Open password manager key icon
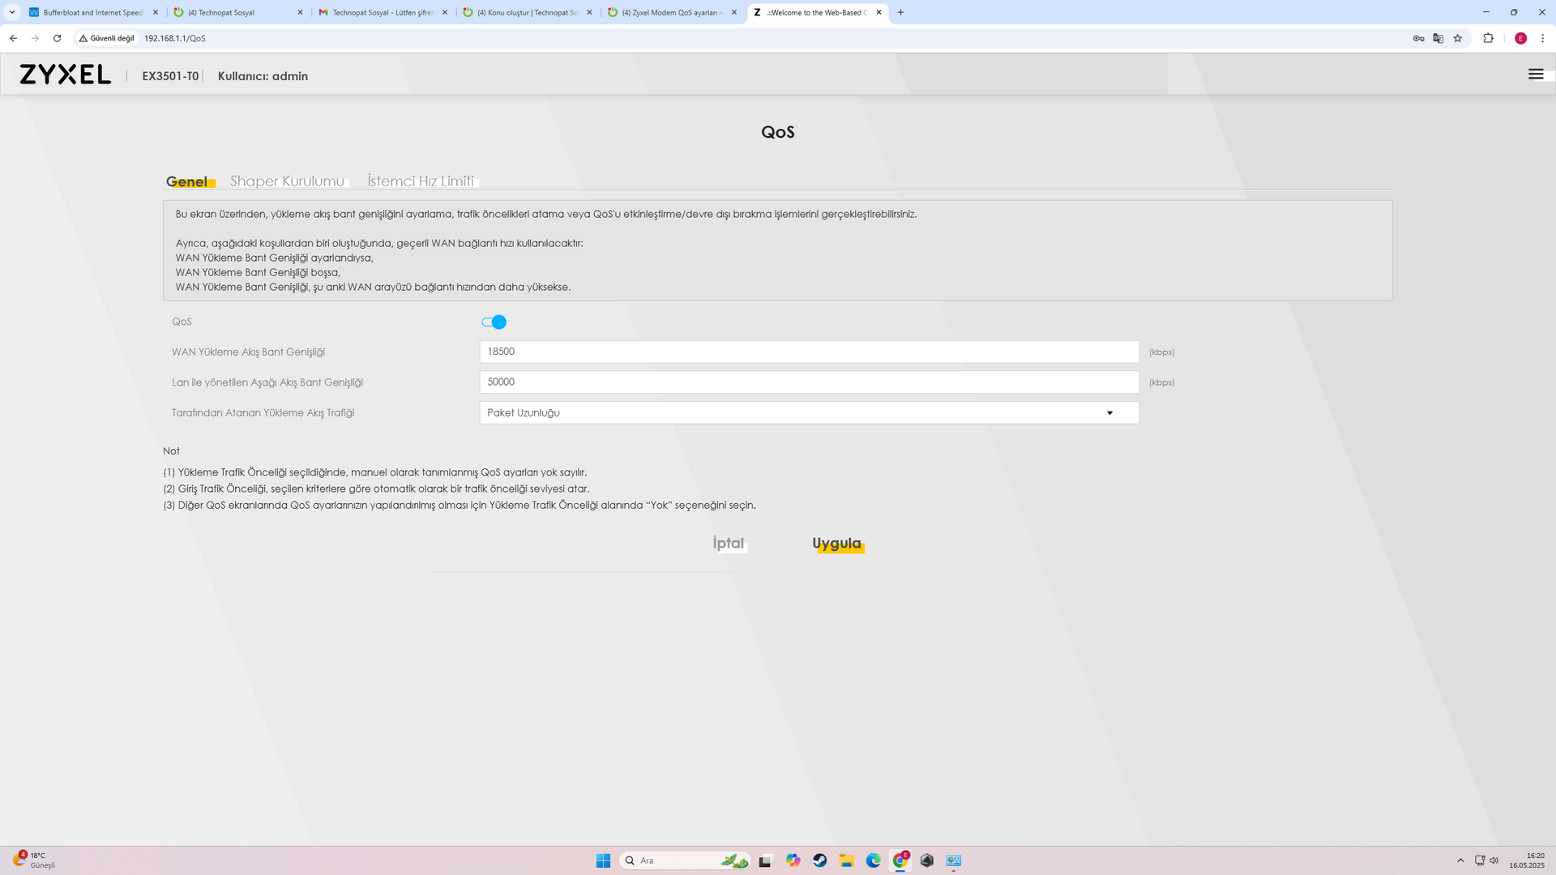 1418,38
